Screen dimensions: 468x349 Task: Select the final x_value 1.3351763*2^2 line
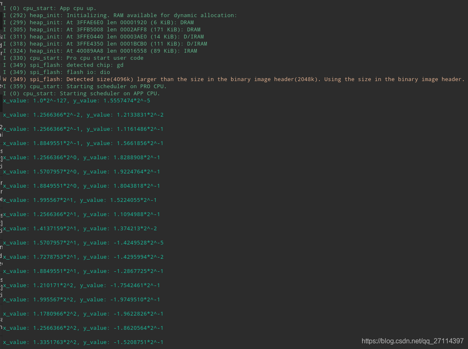pyautogui.click(x=84, y=342)
